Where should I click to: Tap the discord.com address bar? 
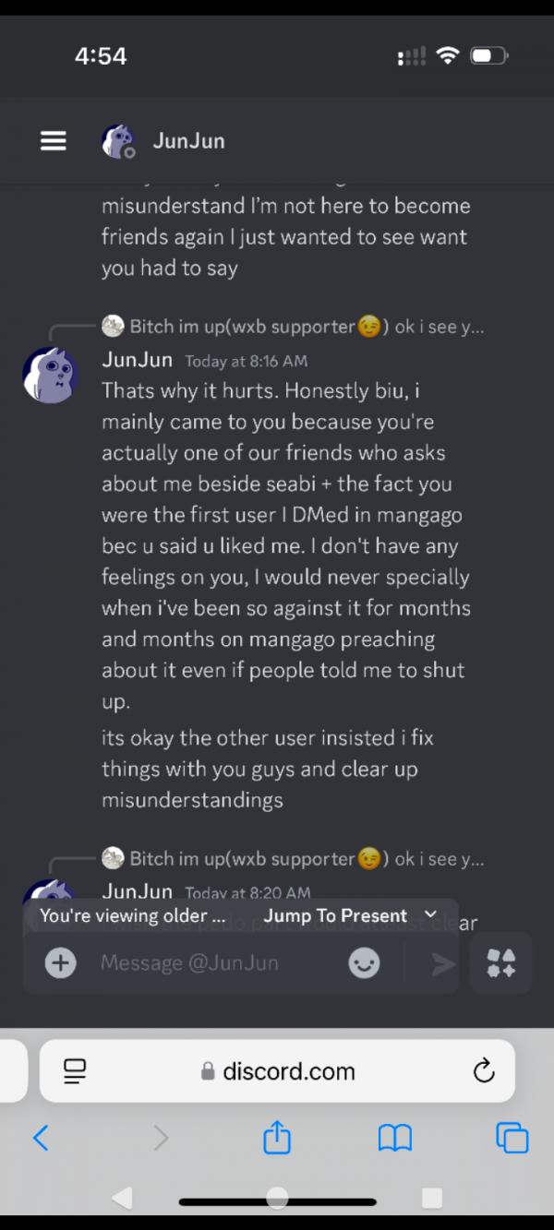[x=277, y=1070]
